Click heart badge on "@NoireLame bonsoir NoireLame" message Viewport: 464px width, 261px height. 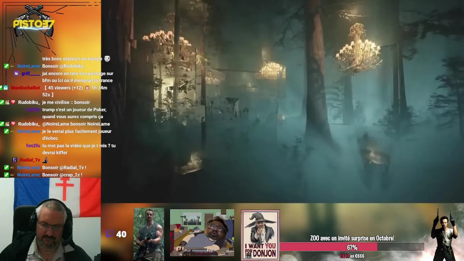13,124
